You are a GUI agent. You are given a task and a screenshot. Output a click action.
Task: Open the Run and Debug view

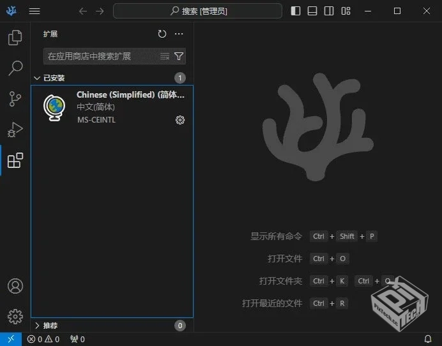point(15,130)
